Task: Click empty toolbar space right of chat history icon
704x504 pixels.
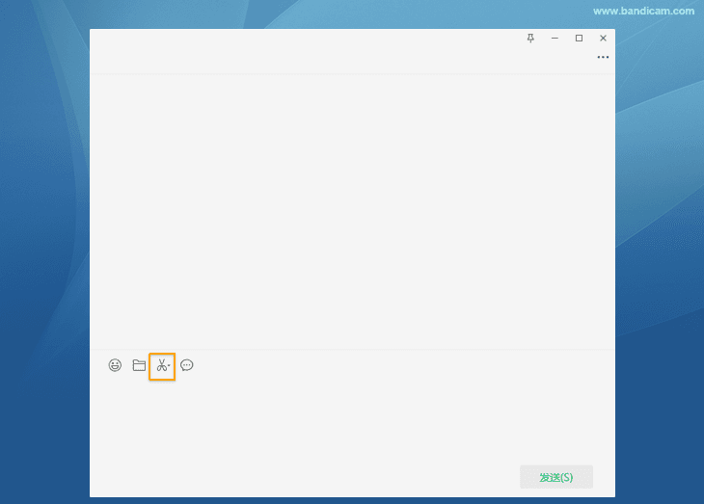Action: coord(386,365)
